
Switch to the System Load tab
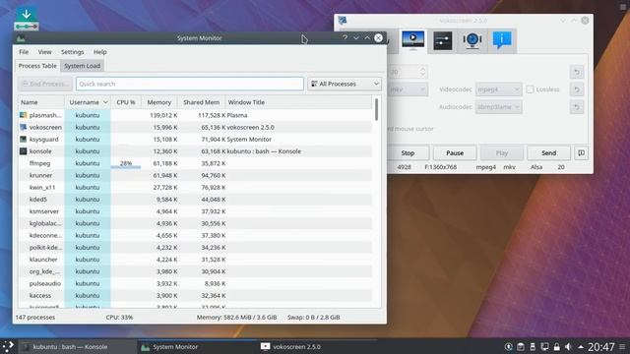tap(83, 66)
